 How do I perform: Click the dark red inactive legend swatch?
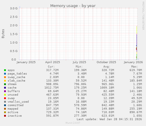click(5, 116)
